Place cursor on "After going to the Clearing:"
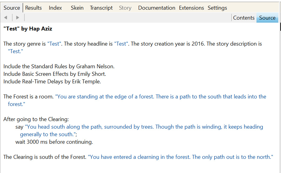281x173 pixels. click(36, 119)
